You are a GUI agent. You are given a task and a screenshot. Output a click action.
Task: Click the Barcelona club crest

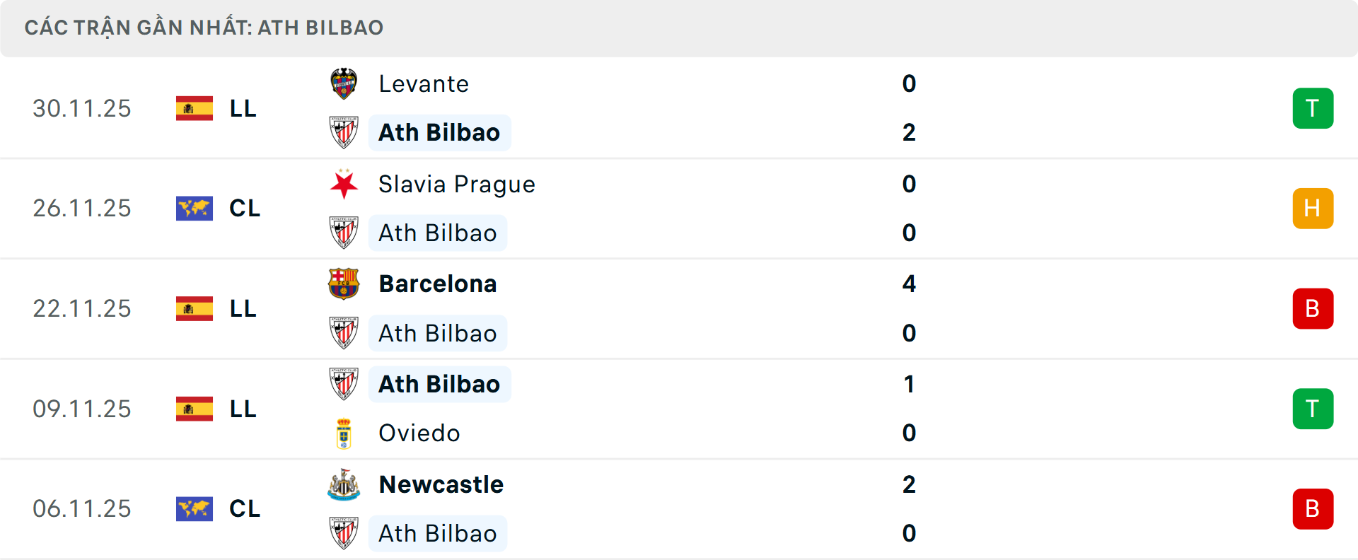344,284
